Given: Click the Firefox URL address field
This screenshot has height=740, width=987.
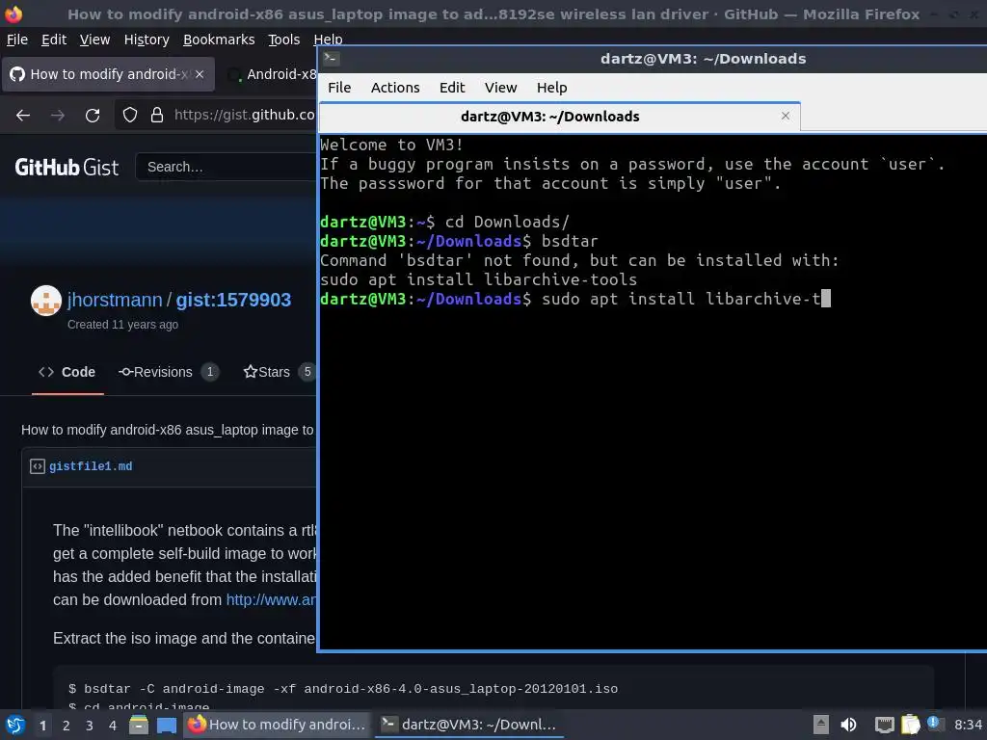Looking at the screenshot, I should [x=244, y=116].
